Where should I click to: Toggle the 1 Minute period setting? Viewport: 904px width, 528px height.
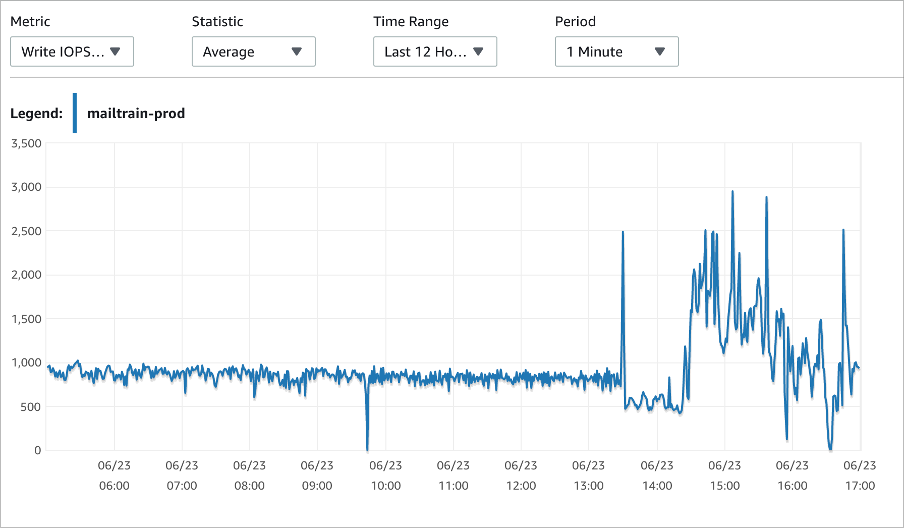pyautogui.click(x=616, y=51)
